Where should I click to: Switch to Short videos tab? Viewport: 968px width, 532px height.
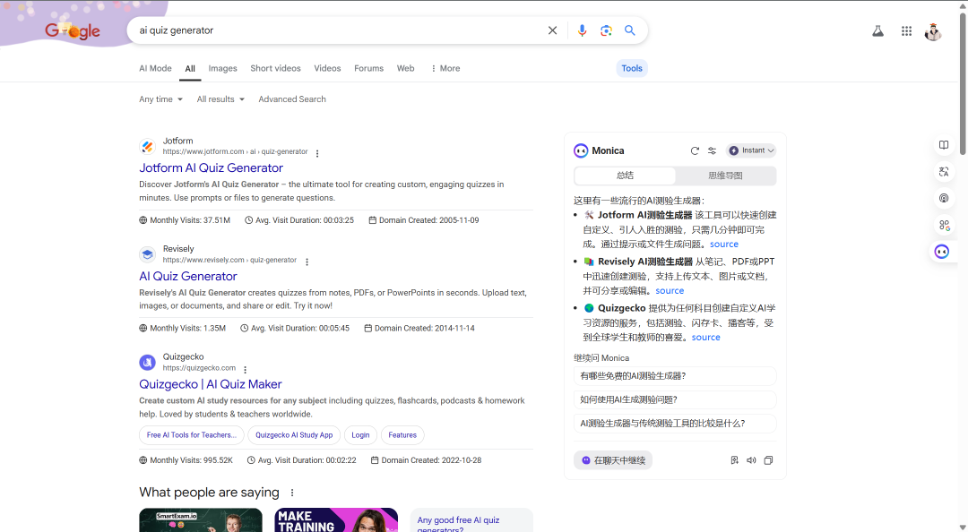[x=275, y=68]
